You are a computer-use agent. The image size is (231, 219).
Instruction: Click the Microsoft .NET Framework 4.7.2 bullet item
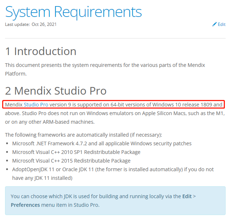click(x=102, y=143)
